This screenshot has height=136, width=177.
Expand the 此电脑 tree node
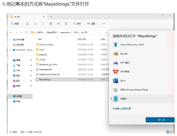[10, 96]
